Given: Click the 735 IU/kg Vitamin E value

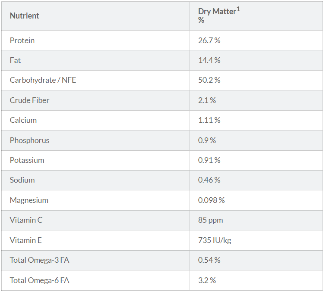Looking at the screenshot, I should pos(215,240).
